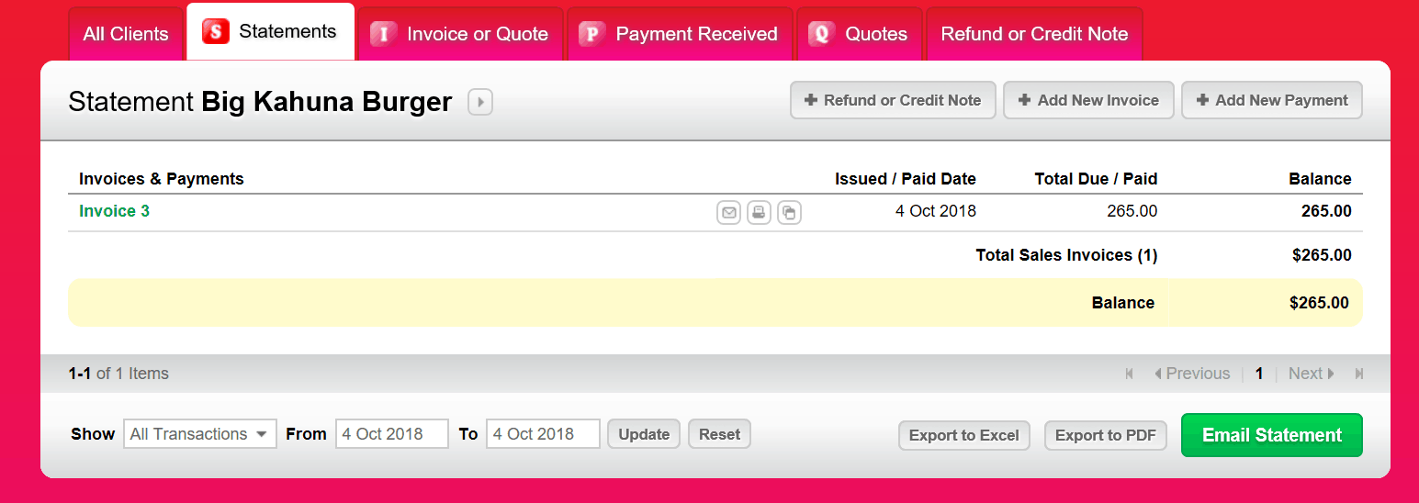Focus the From date field
1419x503 pixels.
click(392, 434)
